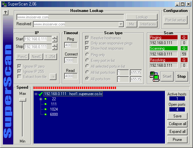193x148 pixels.
Task: Click the network computers scan icon
Action: click(154, 76)
